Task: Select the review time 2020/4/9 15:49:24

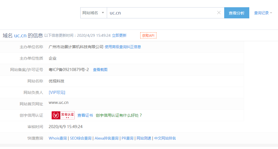Action: pyautogui.click(x=66, y=127)
